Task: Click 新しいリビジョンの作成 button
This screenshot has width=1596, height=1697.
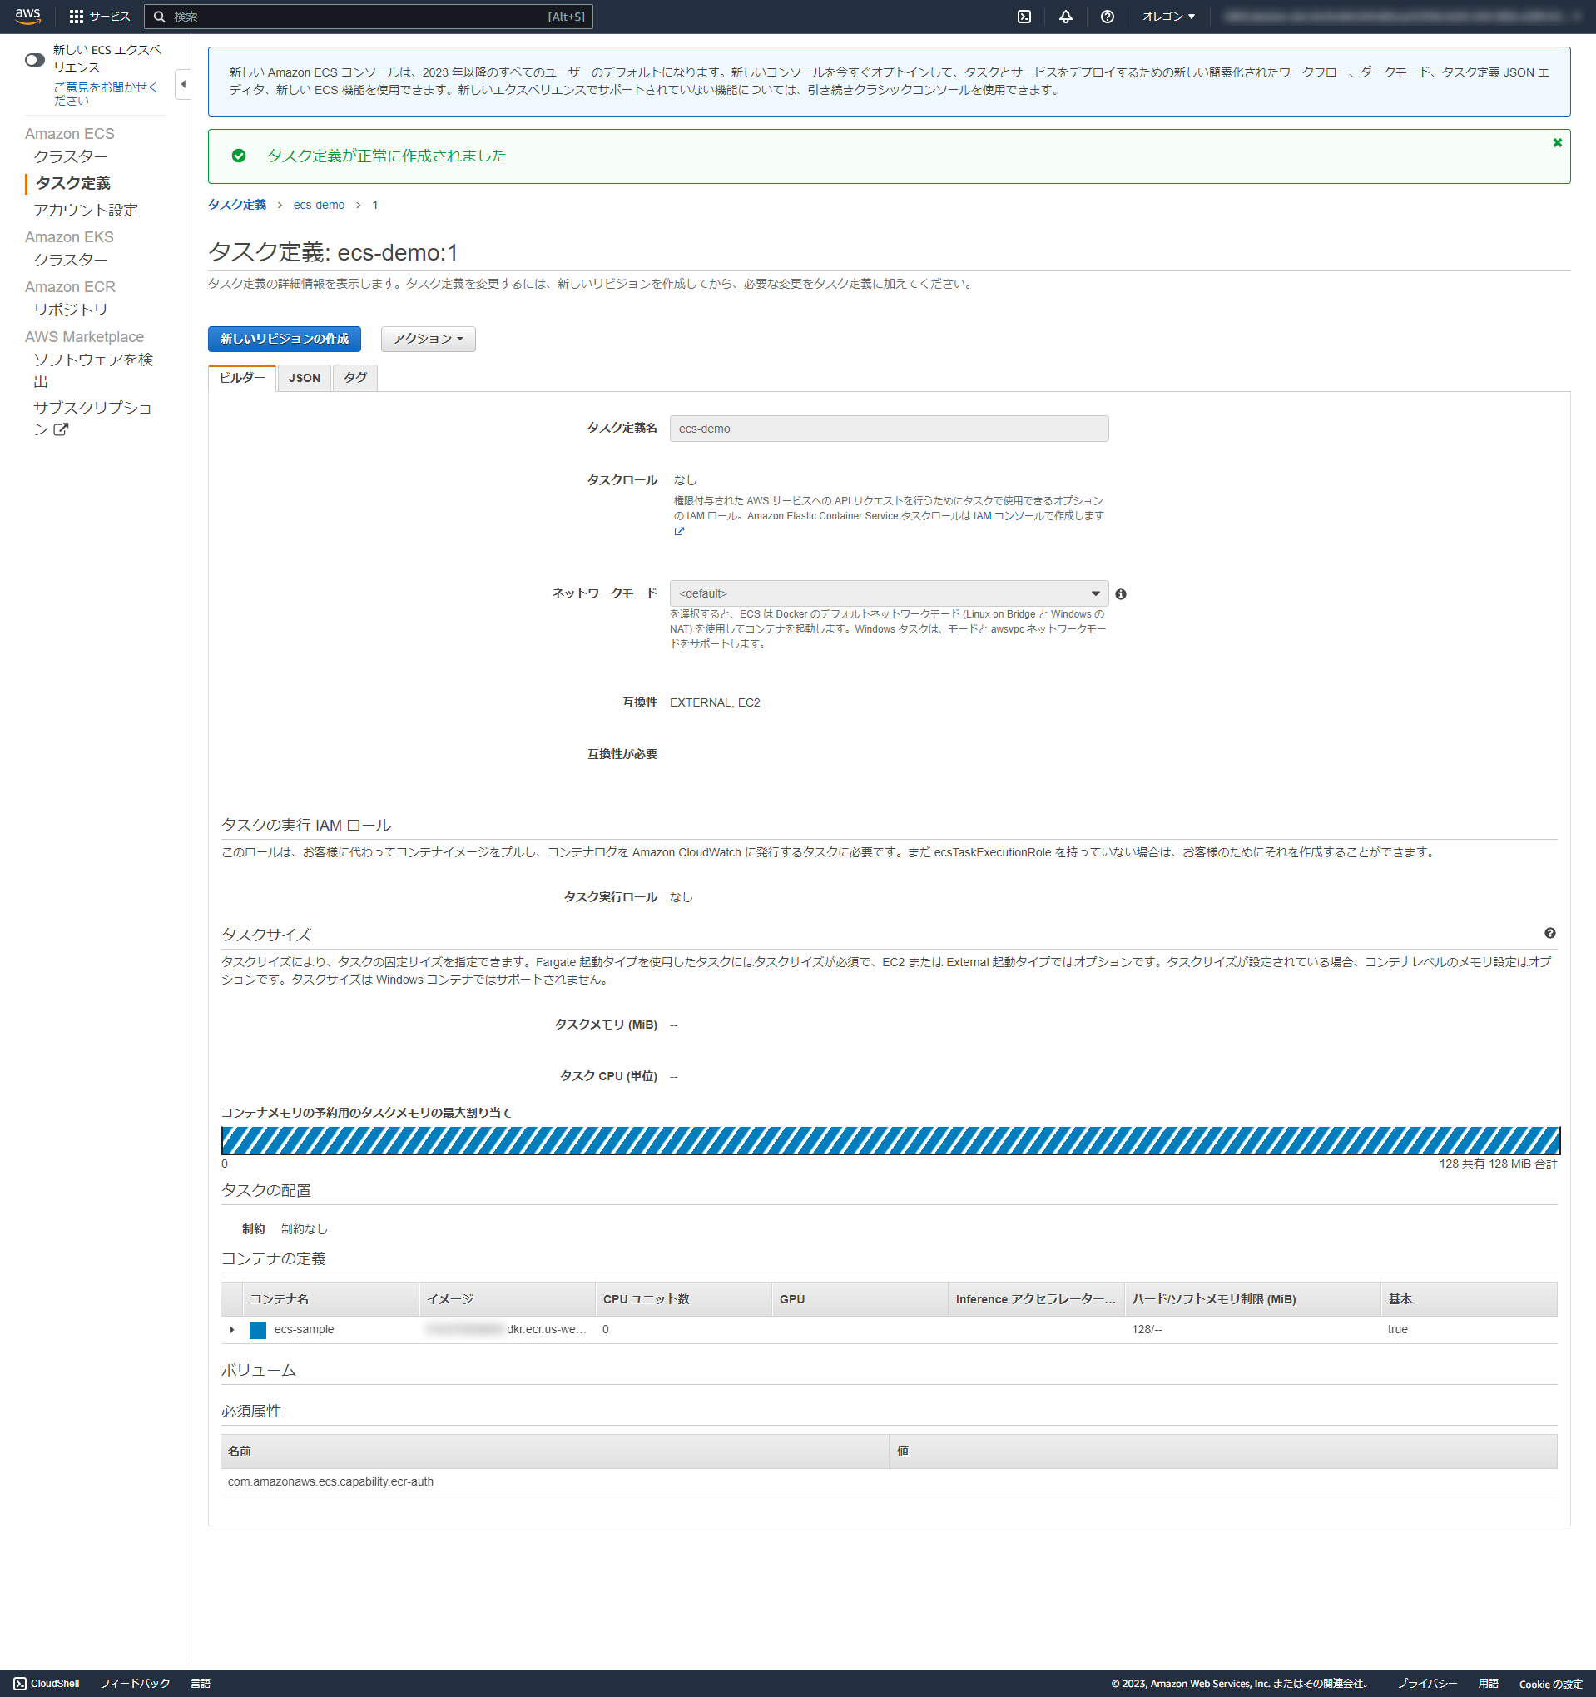Action: [284, 339]
